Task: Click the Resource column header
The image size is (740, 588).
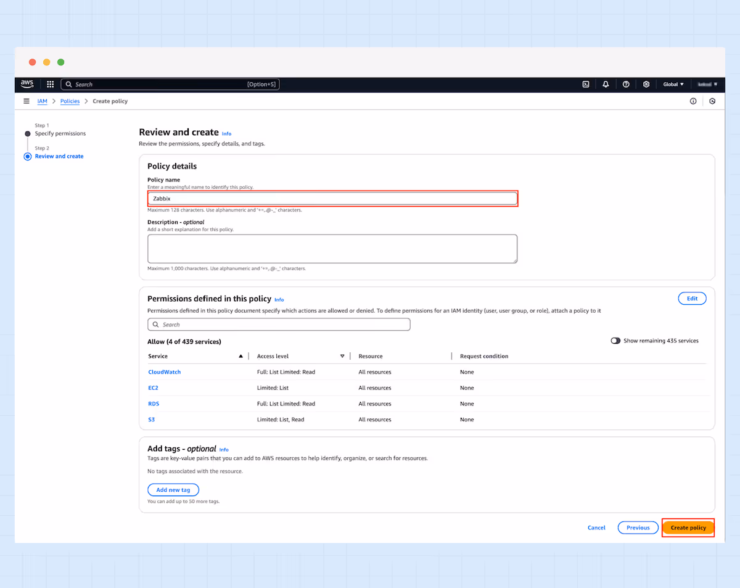Action: coord(371,356)
